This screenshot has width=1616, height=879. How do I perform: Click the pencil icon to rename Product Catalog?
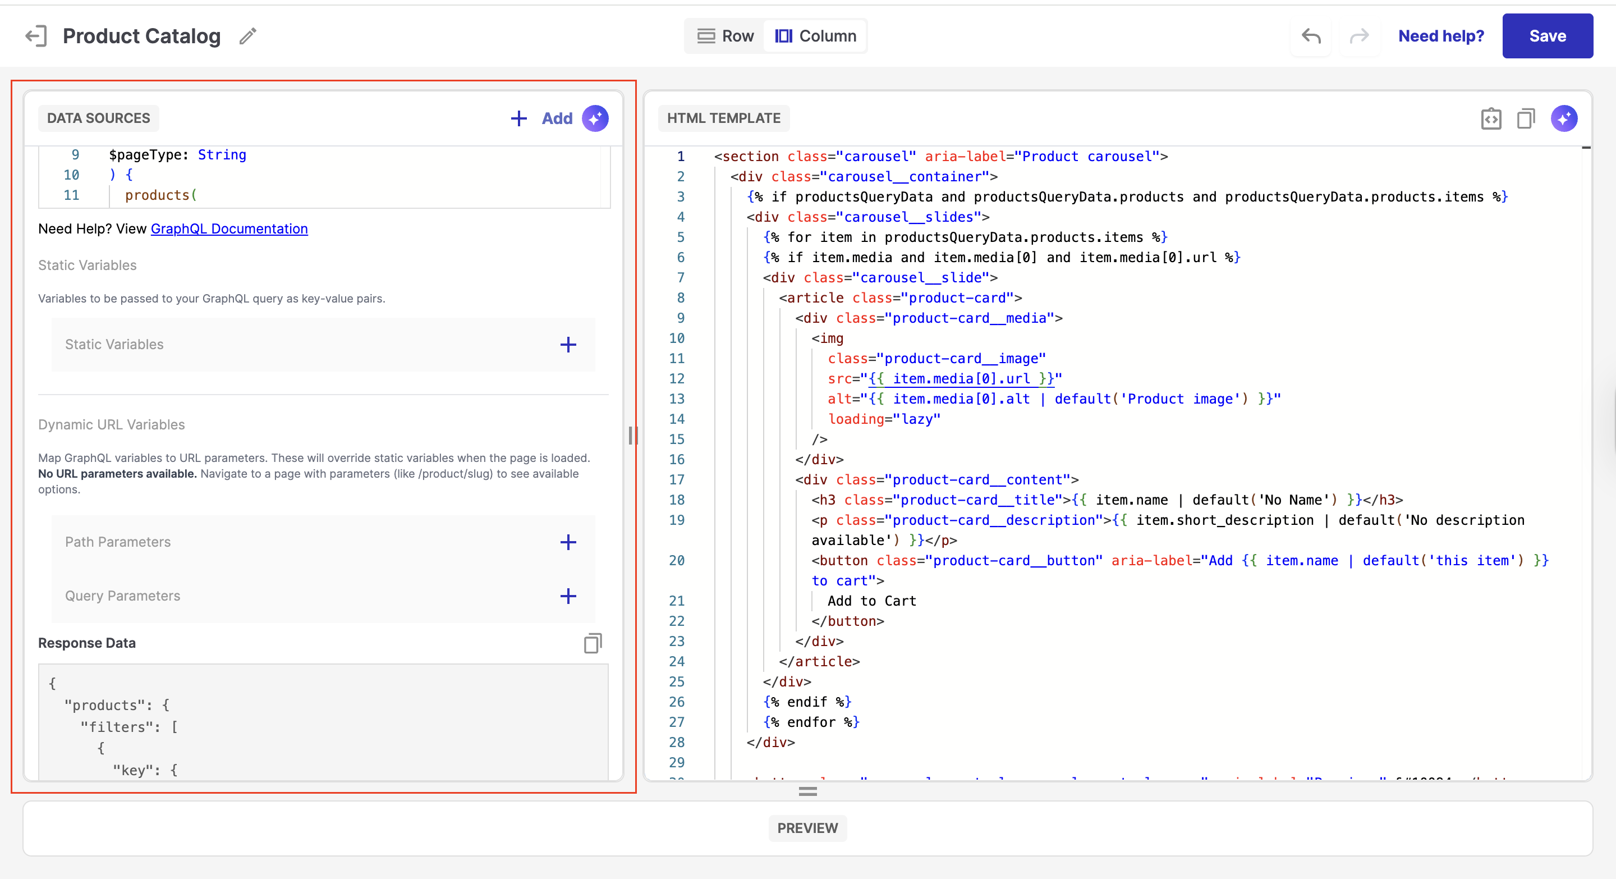click(248, 36)
